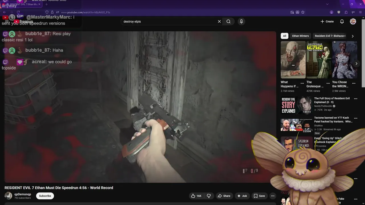
Task: Start voice search with the microphone icon
Action: coord(241,21)
